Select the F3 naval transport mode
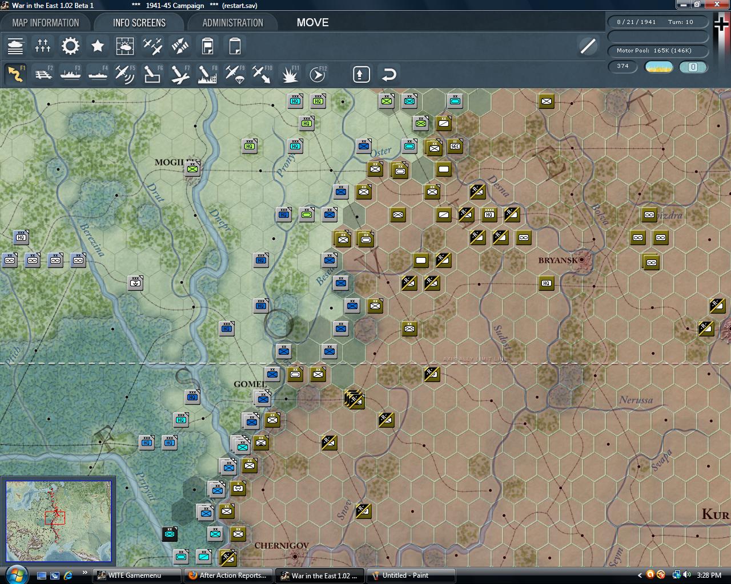Viewport: 731px width, 584px height. coord(70,74)
